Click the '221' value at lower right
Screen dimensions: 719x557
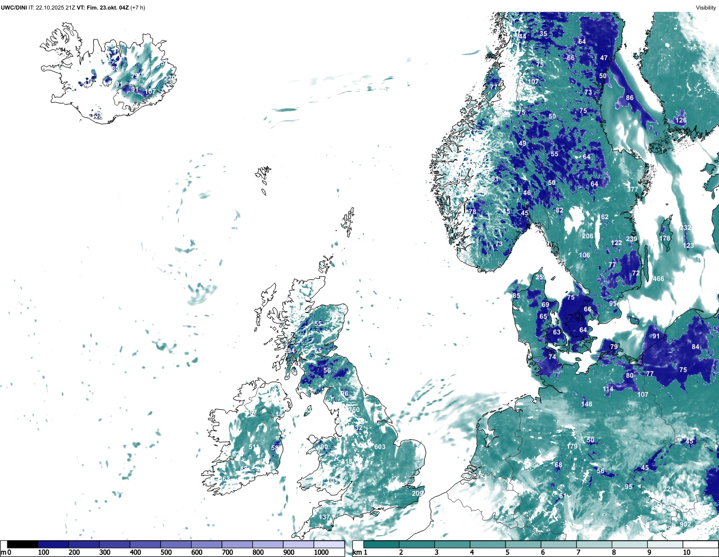[x=668, y=489]
